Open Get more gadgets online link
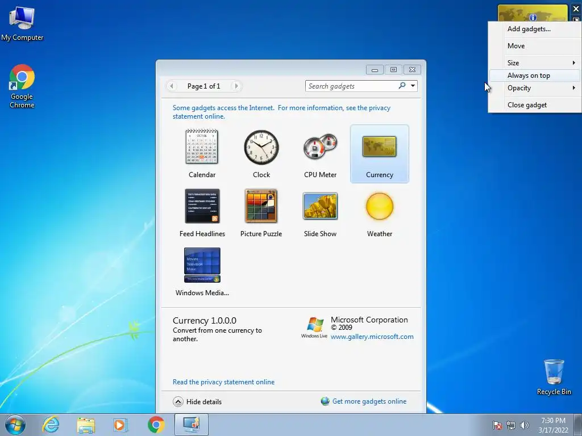582x436 pixels. [x=369, y=401]
